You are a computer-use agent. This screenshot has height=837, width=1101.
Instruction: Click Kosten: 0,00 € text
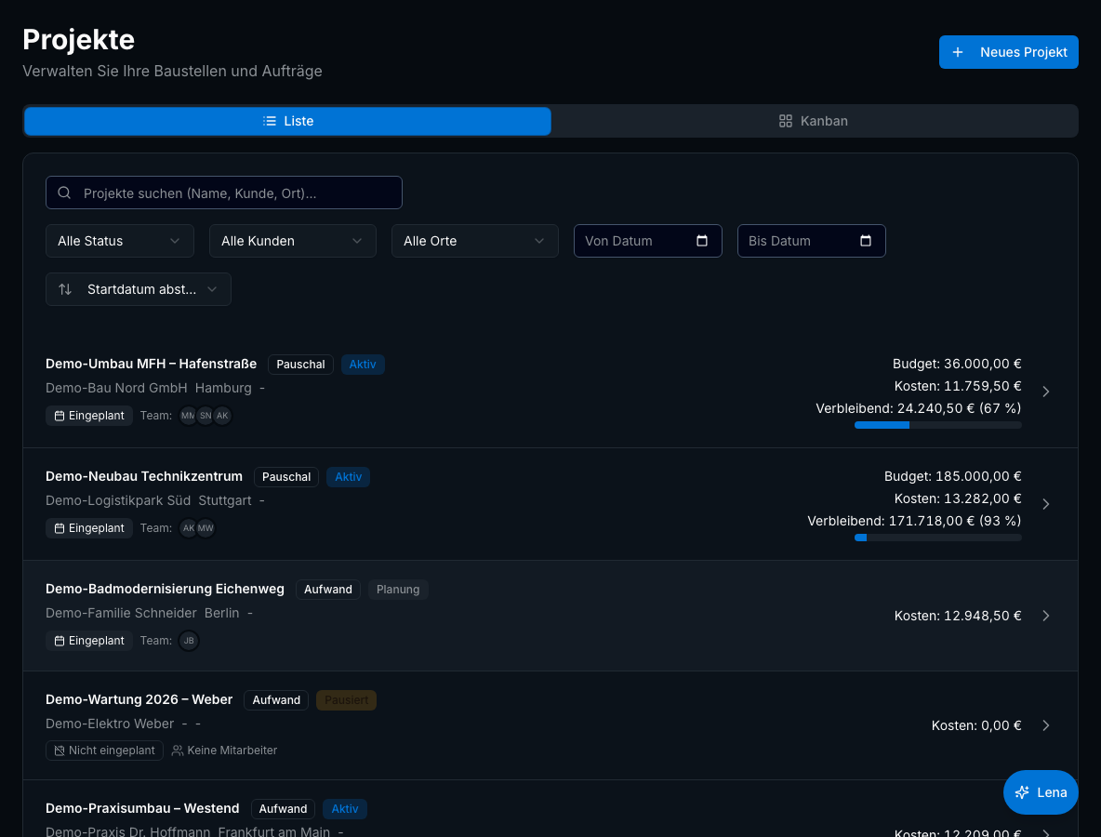point(976,725)
